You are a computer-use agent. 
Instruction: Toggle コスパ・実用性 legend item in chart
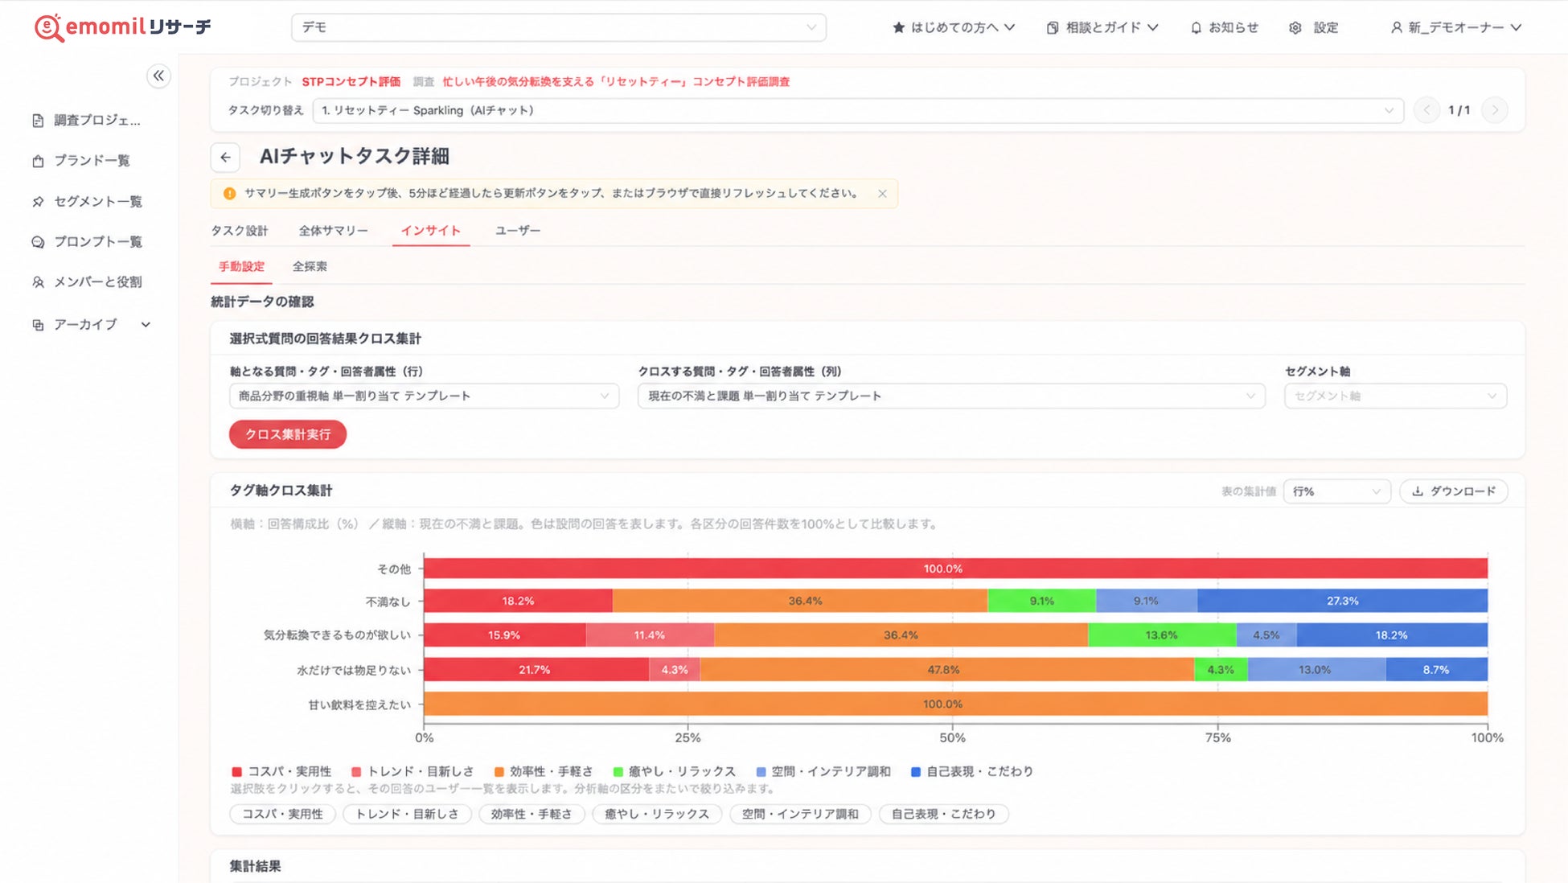click(281, 771)
